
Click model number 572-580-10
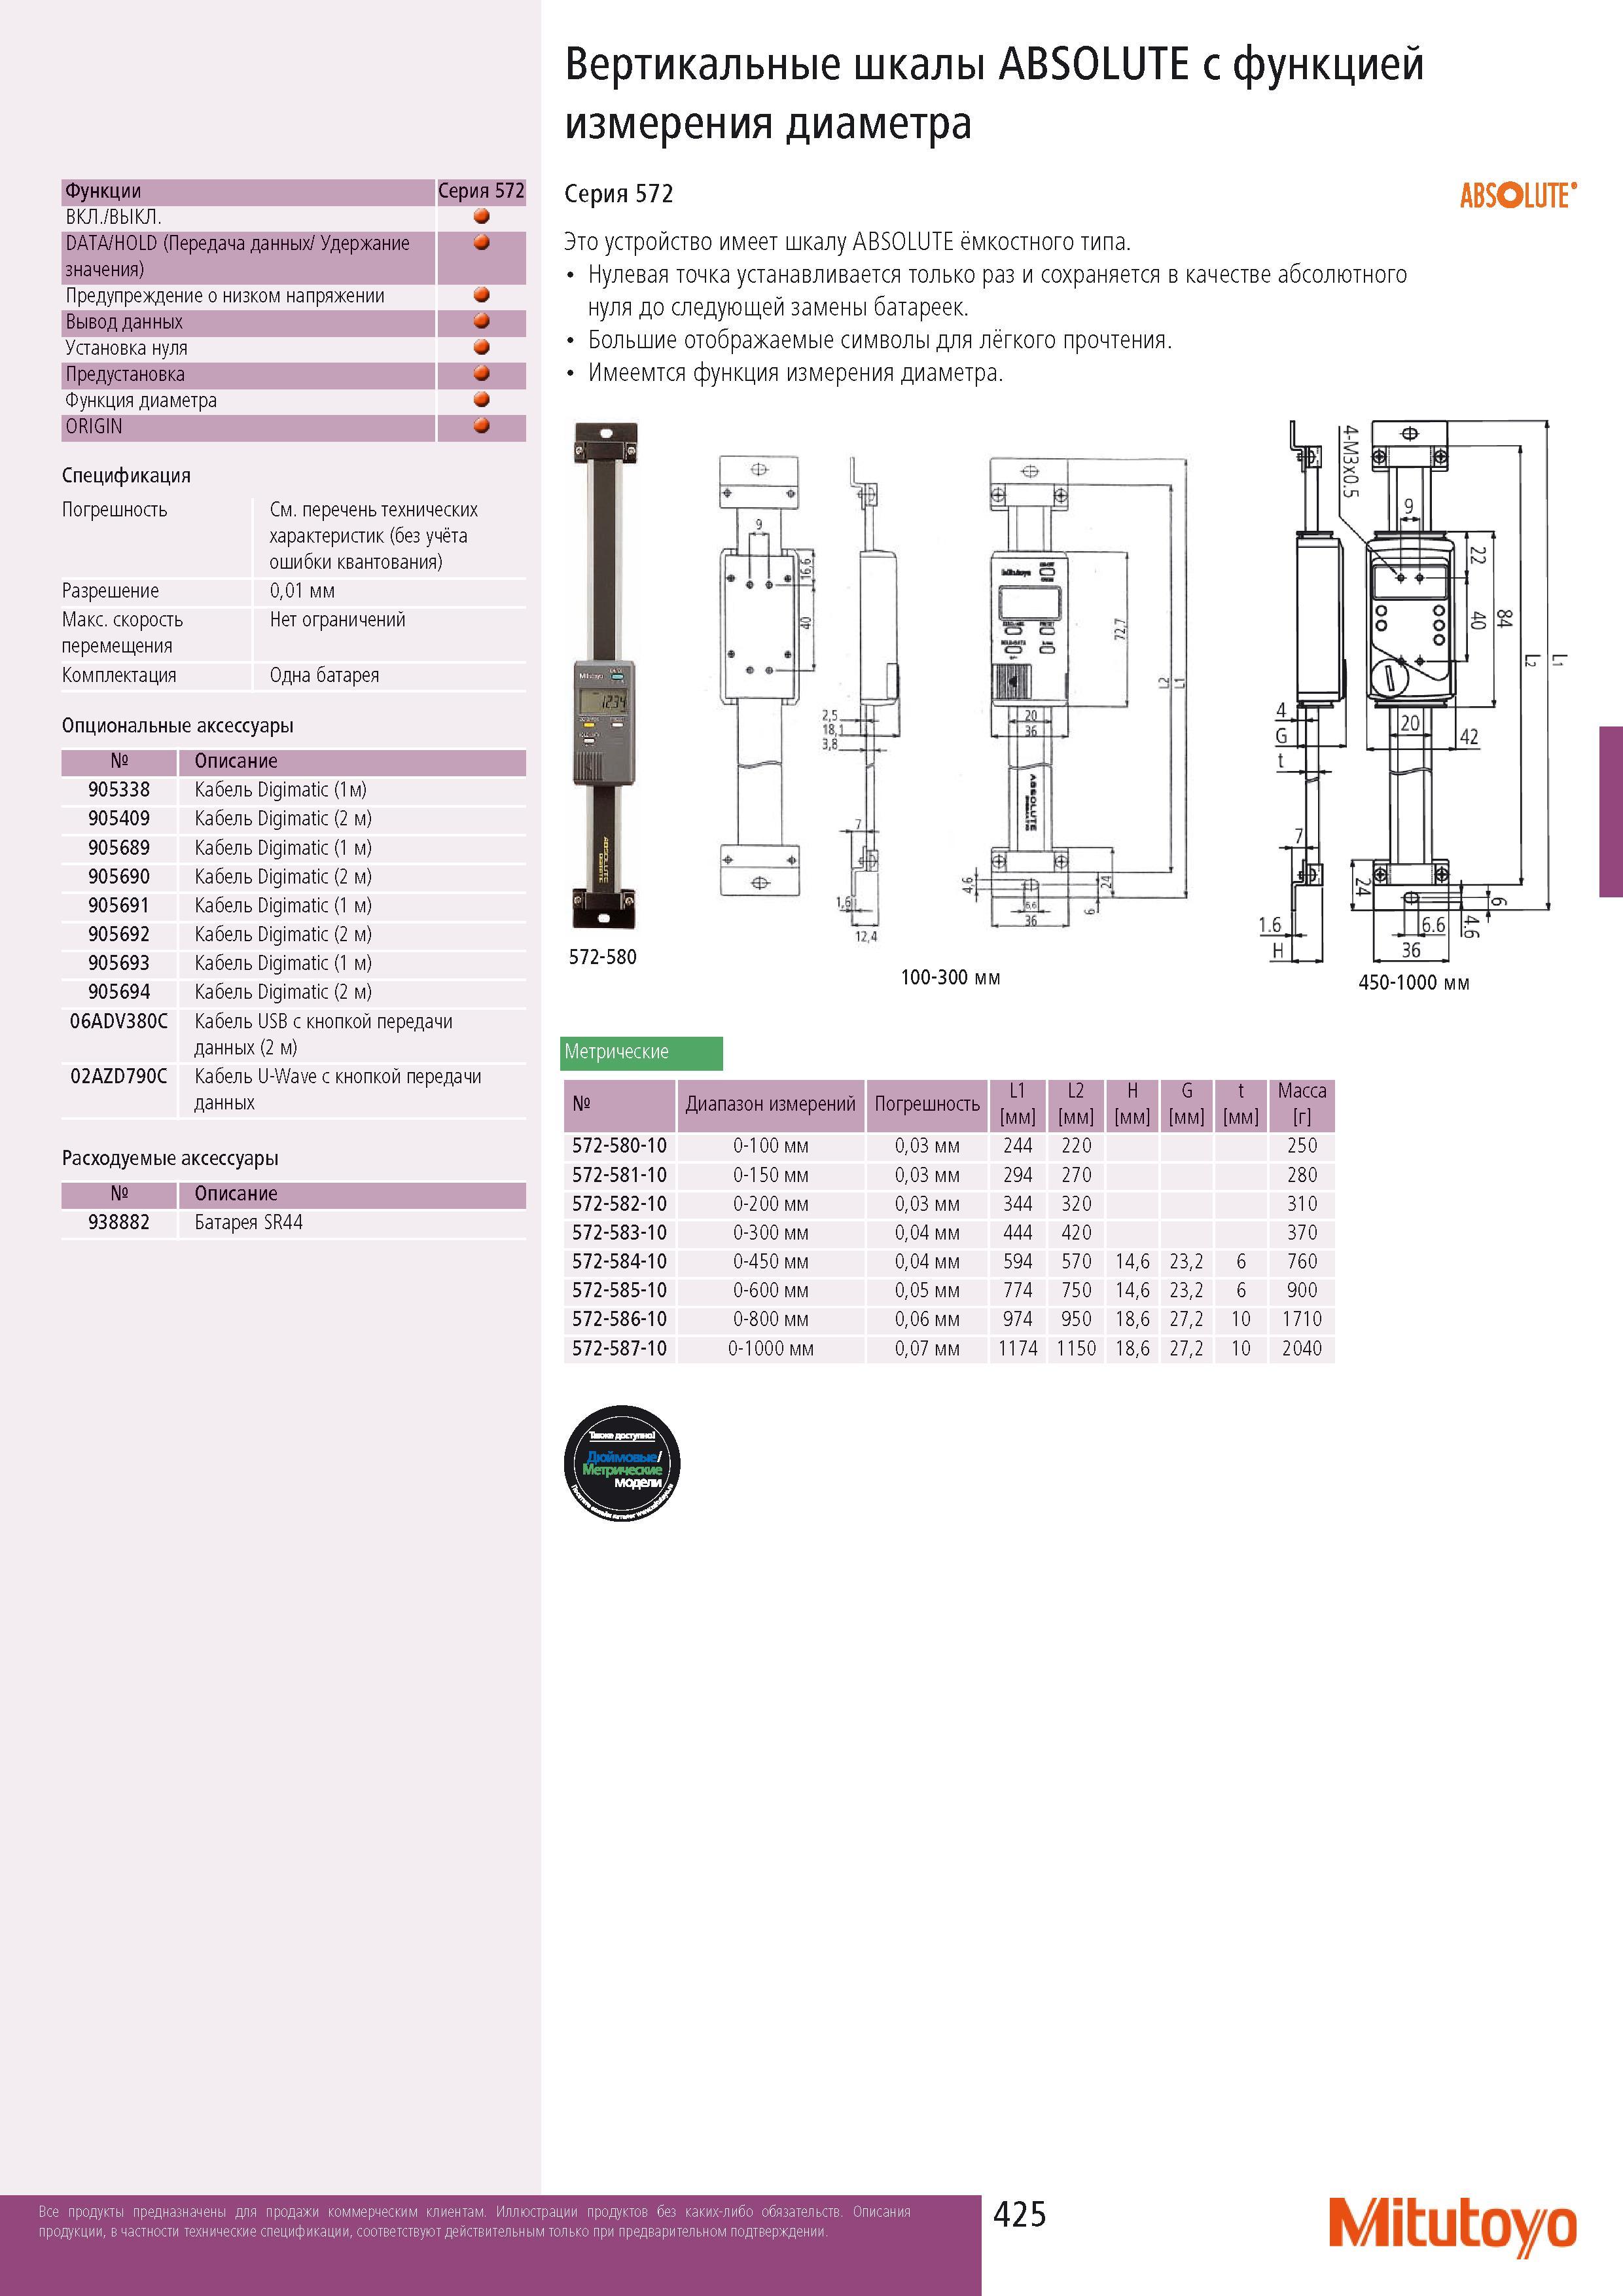coord(619,1146)
